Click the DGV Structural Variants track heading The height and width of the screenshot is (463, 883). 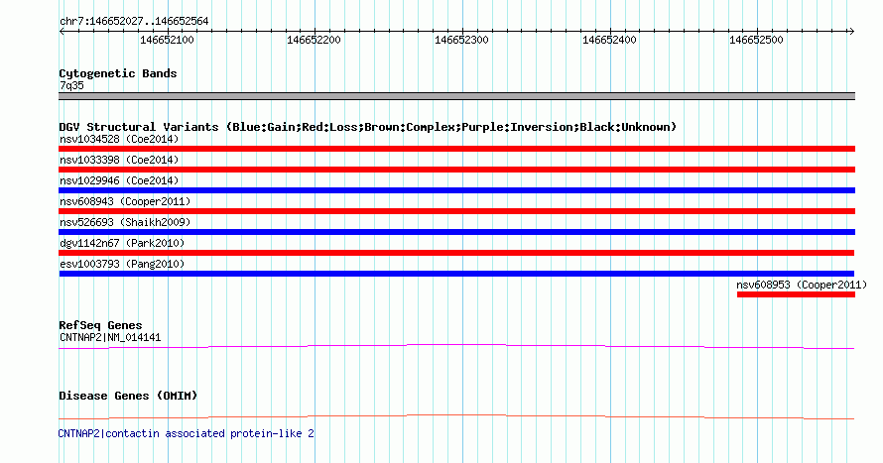(x=368, y=127)
